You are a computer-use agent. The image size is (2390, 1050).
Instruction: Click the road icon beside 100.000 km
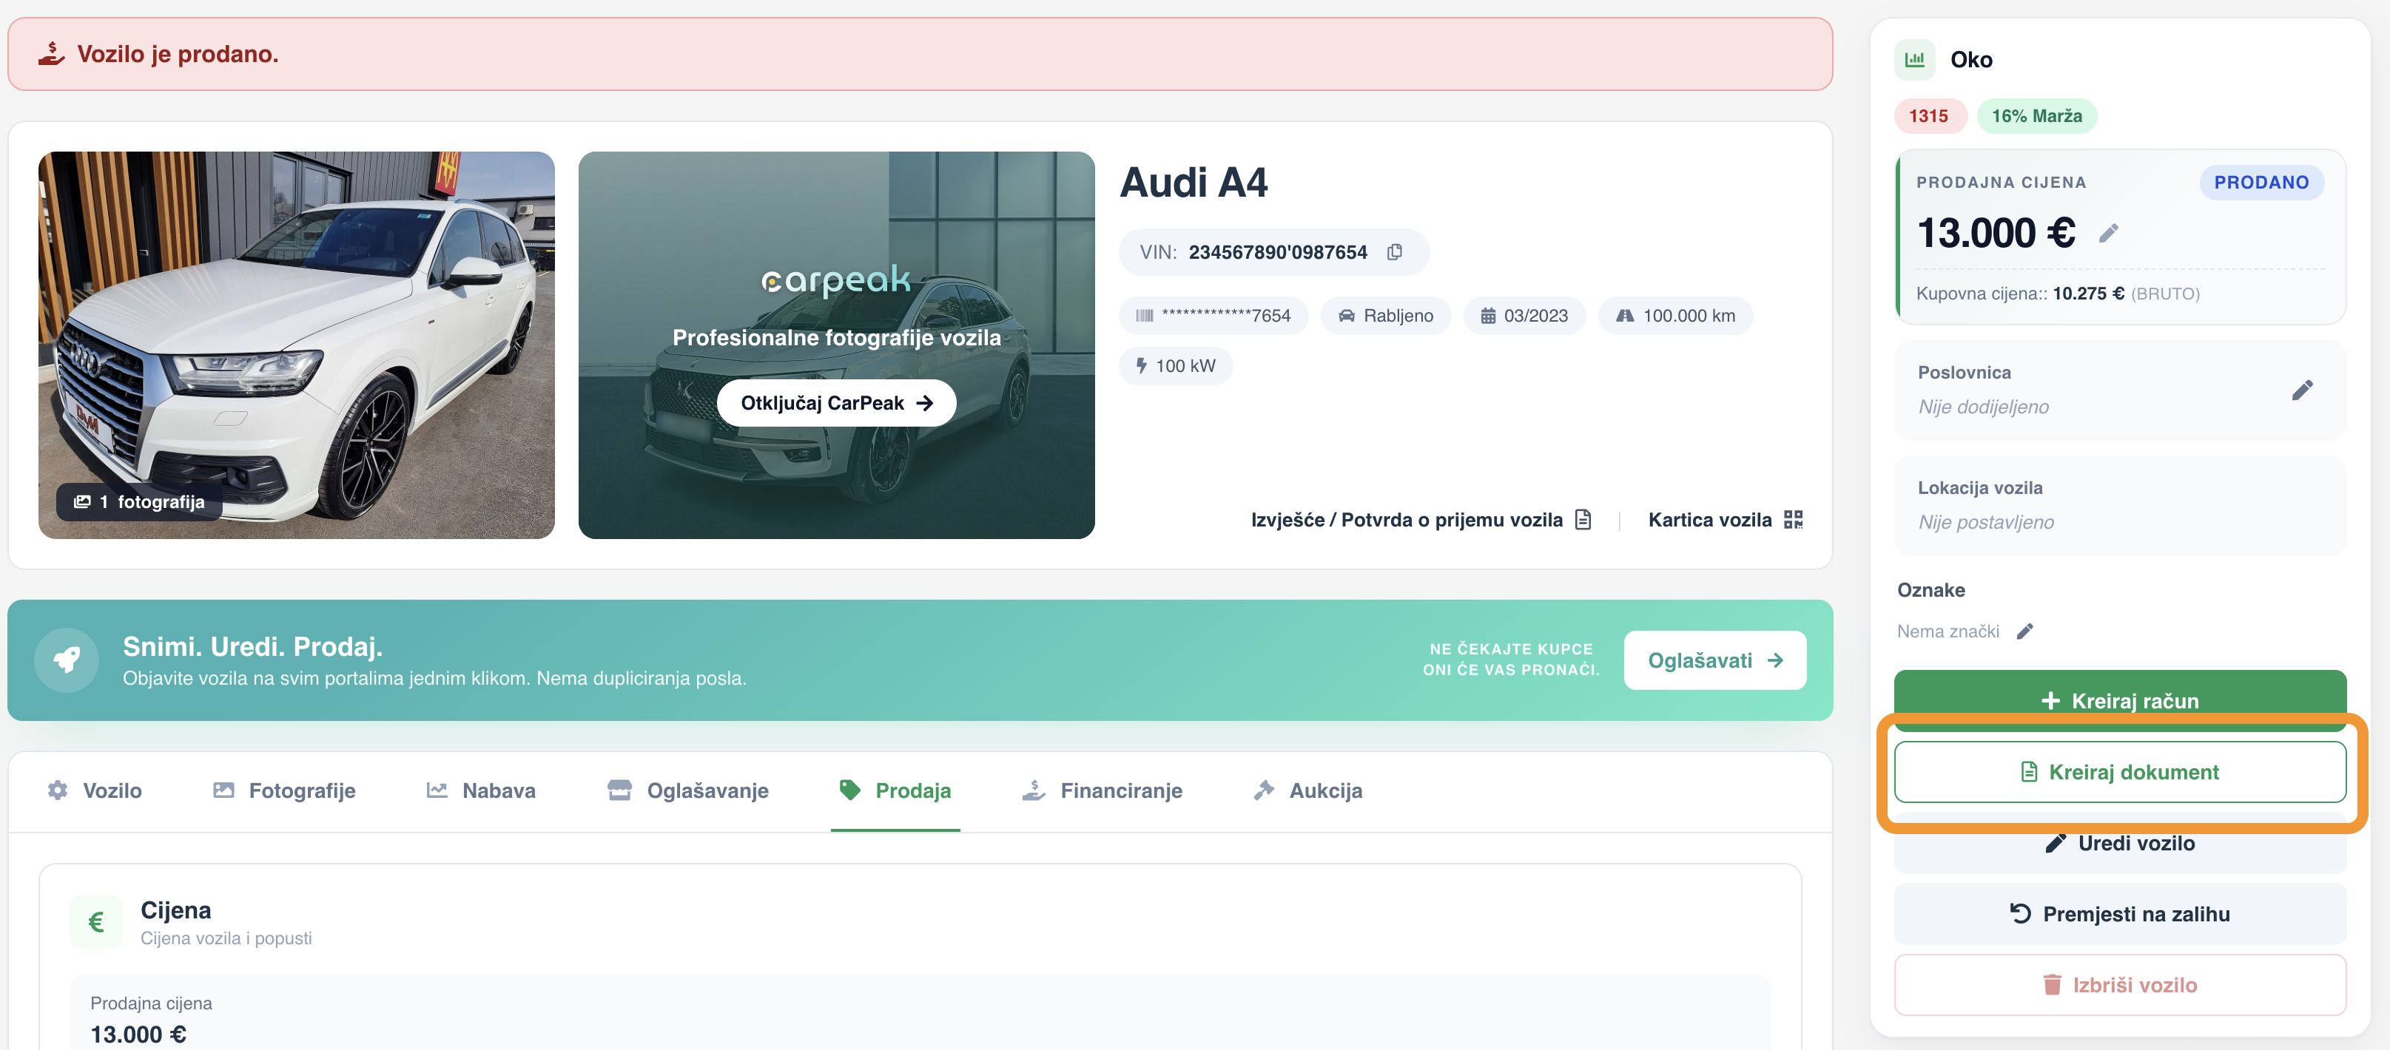(1625, 316)
